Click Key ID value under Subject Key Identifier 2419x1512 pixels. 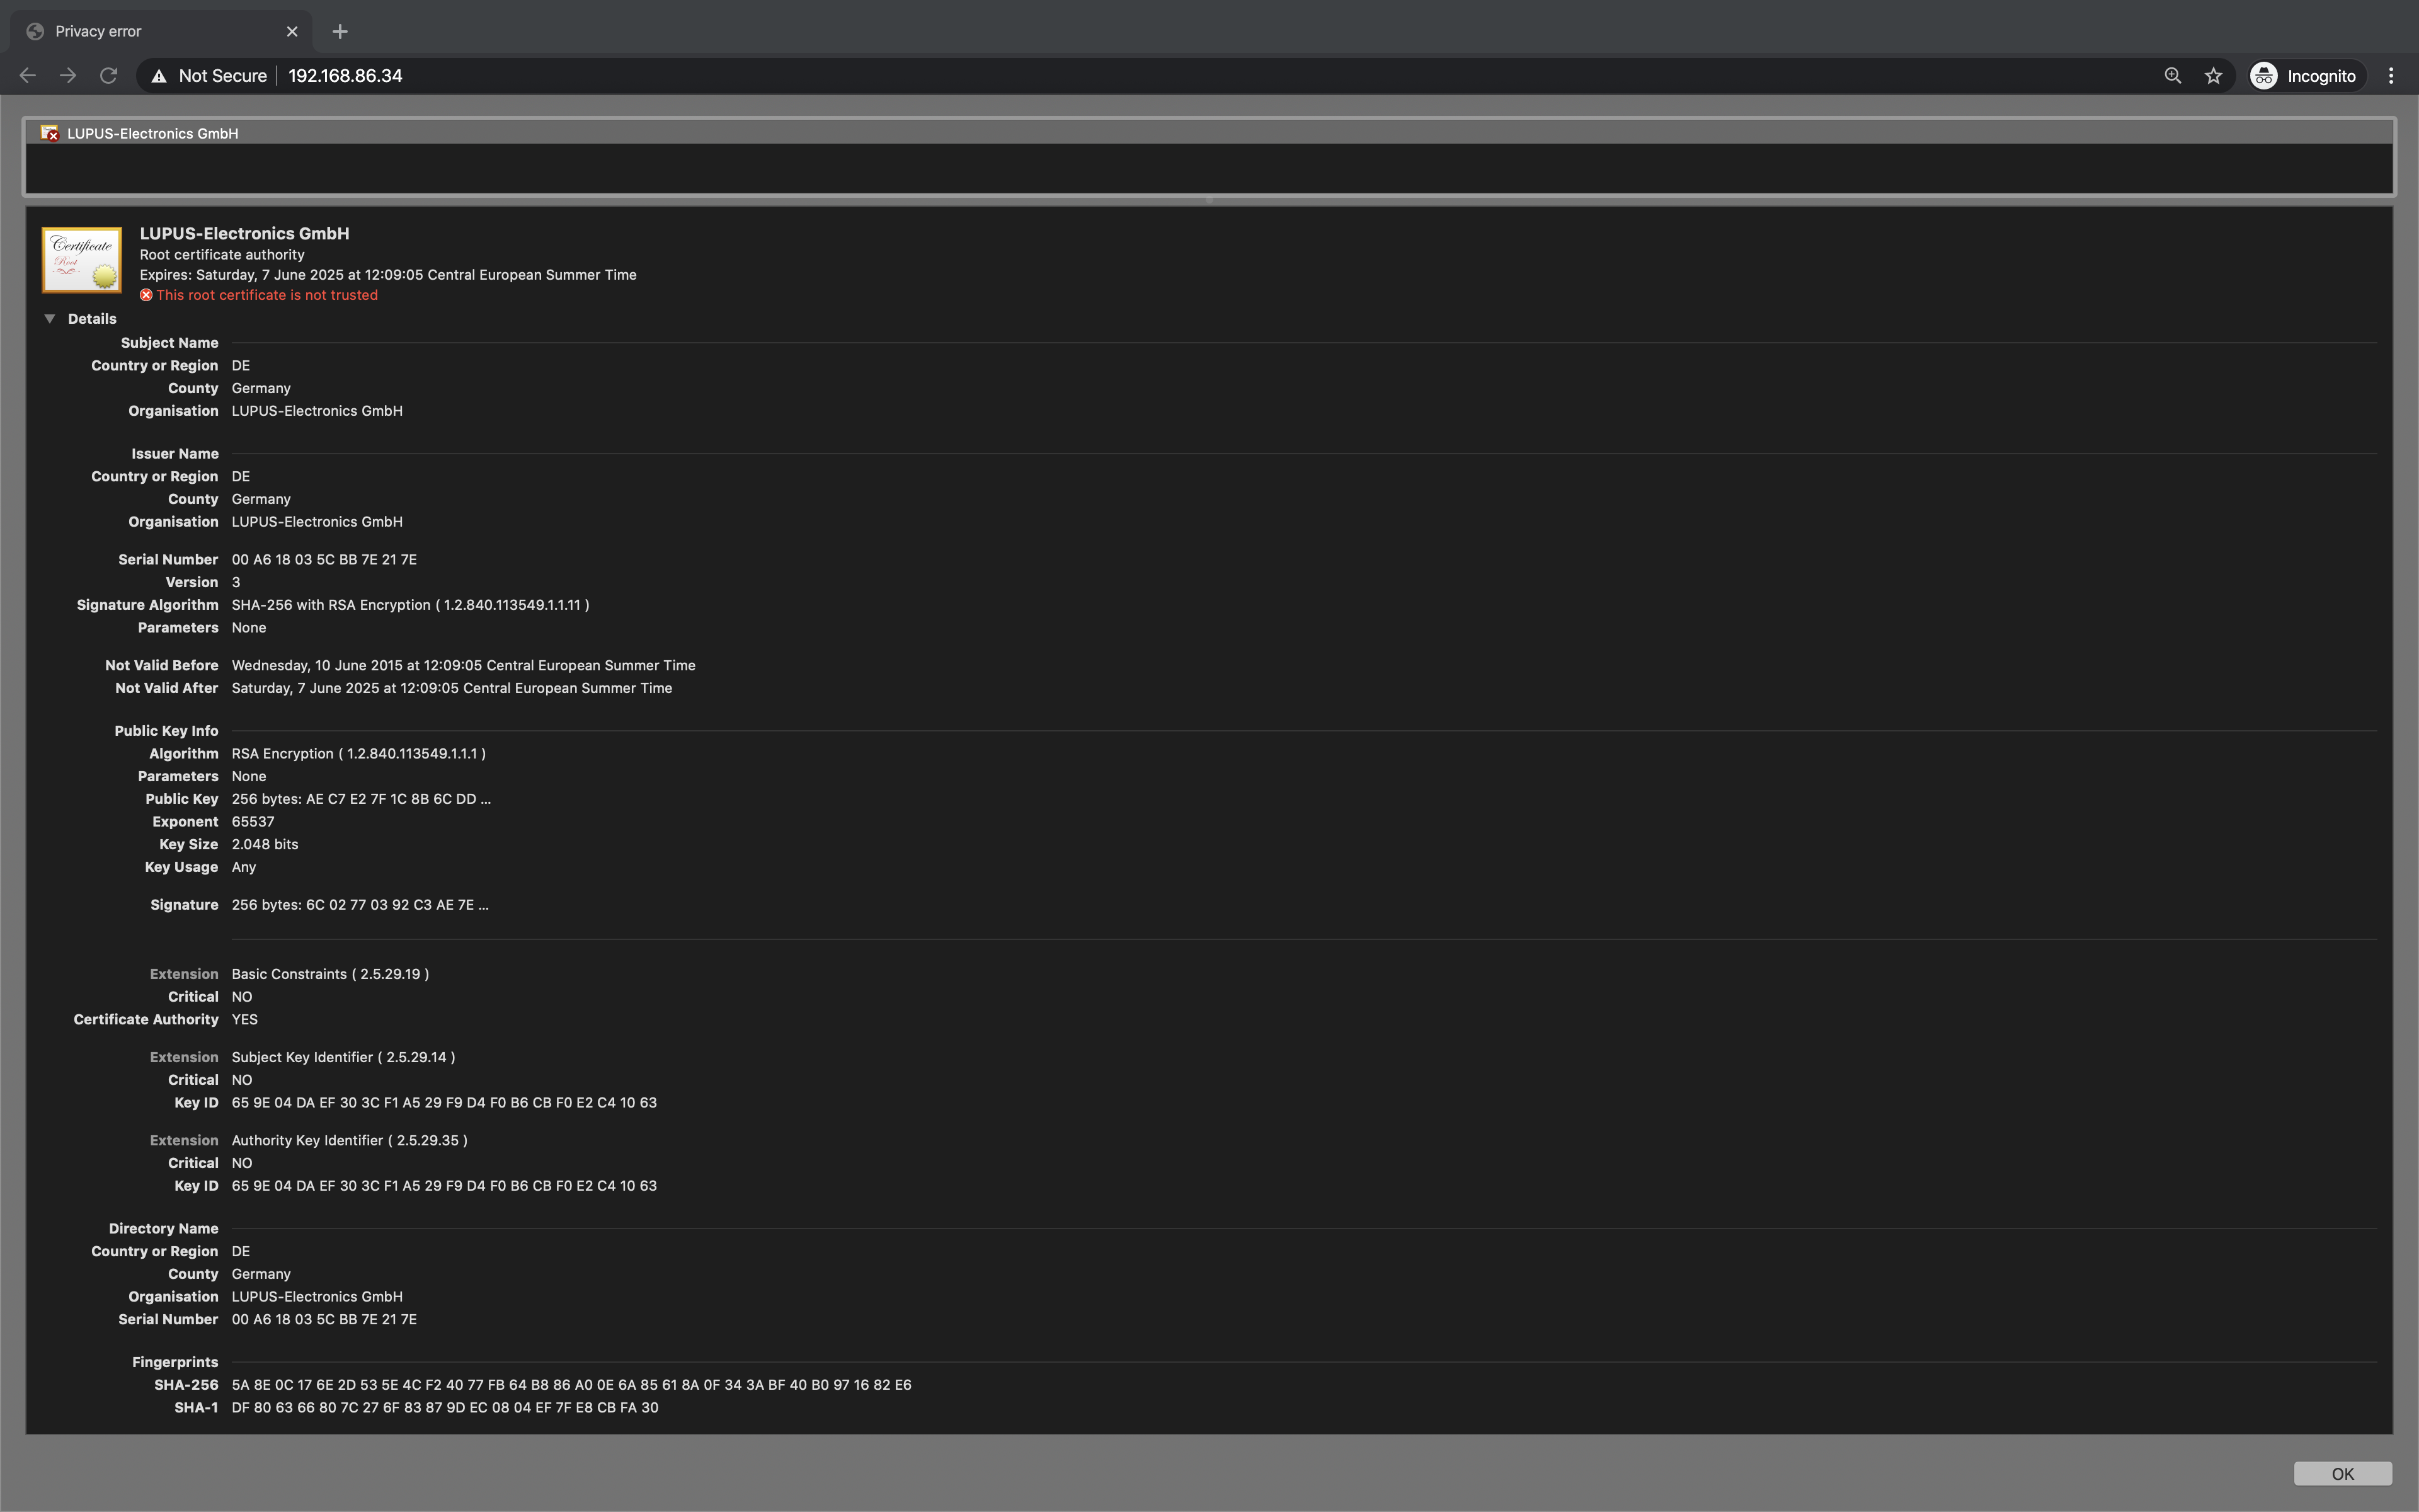[x=444, y=1103]
